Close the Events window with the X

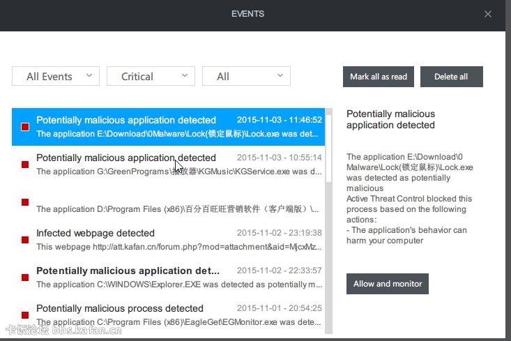click(488, 14)
